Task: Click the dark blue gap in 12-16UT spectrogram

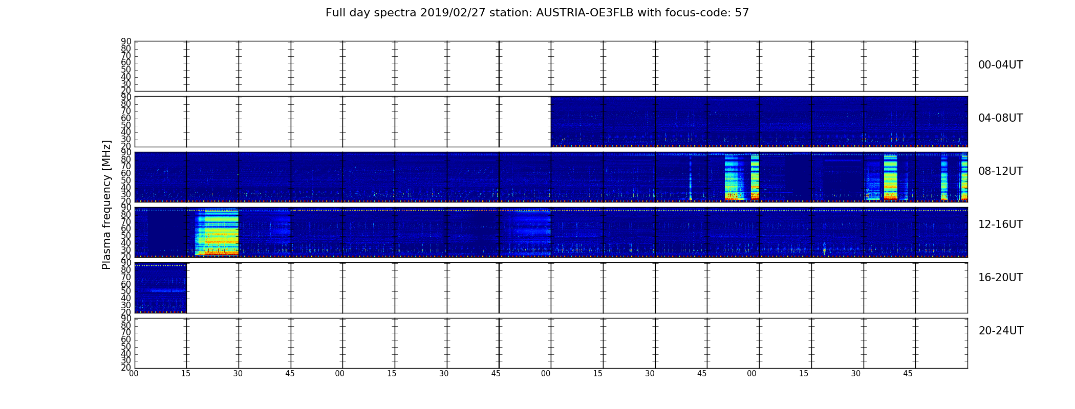Action: [x=167, y=233]
